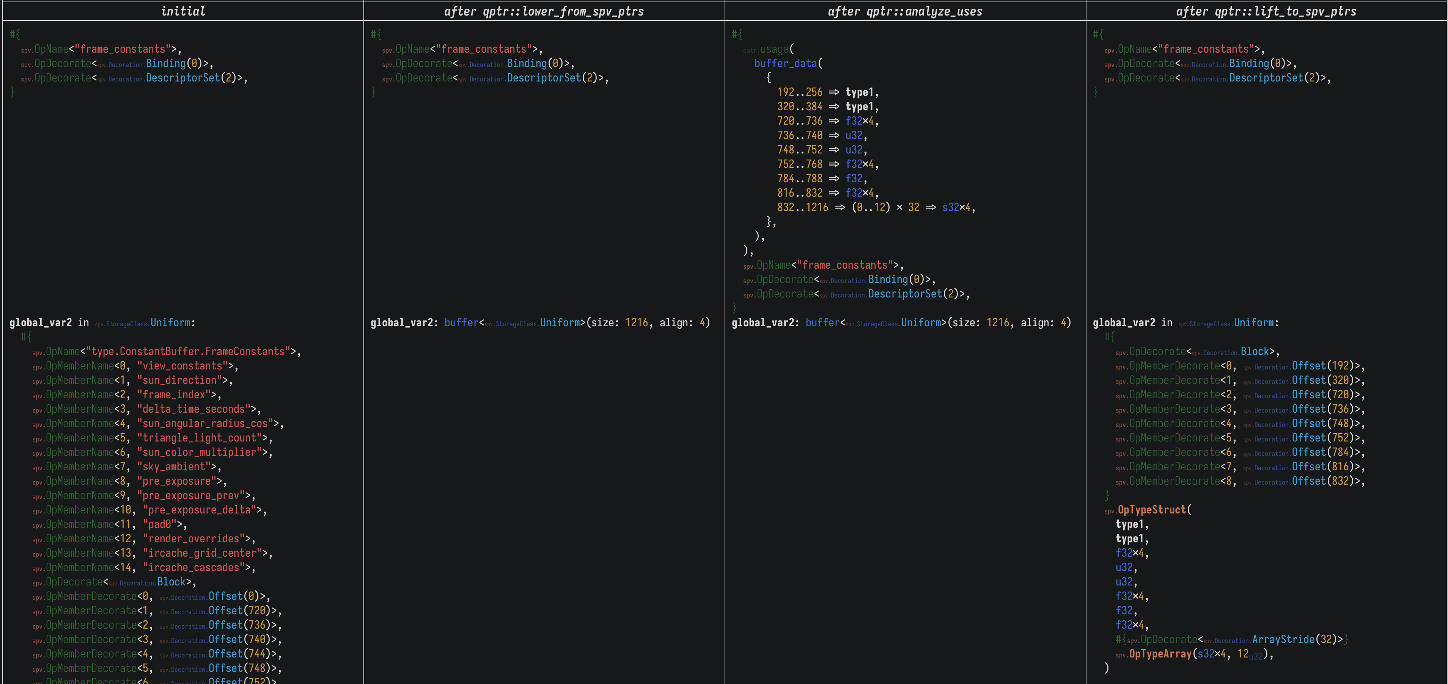Image resolution: width=1448 pixels, height=684 pixels.
Task: Click the "320..384 ⇒ type1" range line
Action: pyautogui.click(x=828, y=107)
